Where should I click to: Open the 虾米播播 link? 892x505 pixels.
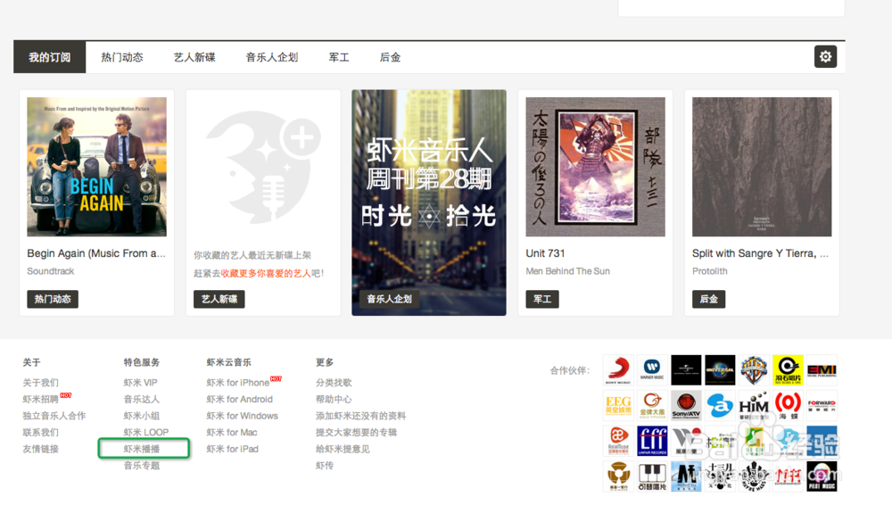click(142, 449)
